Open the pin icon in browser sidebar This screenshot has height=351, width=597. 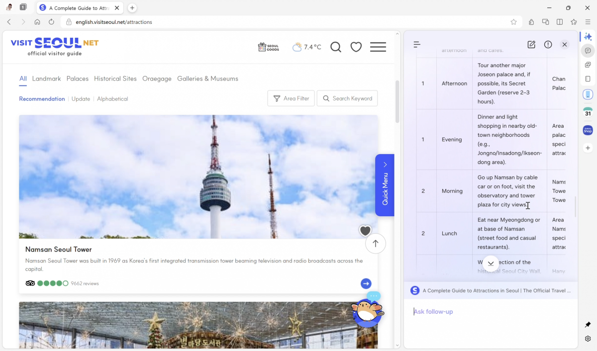pos(588,325)
